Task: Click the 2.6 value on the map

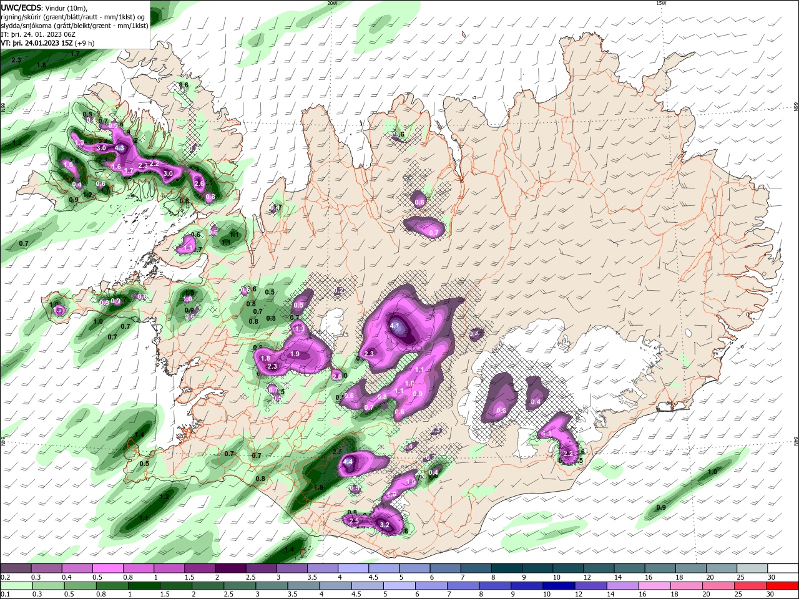Action: [199, 184]
